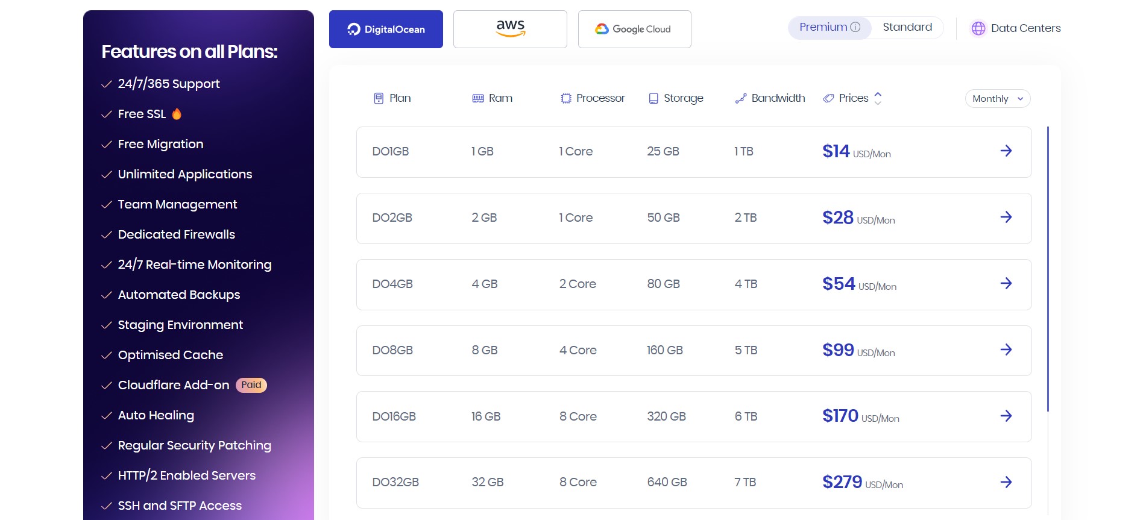This screenshot has width=1143, height=520.
Task: Open the Monthly billing dropdown
Action: tap(997, 99)
